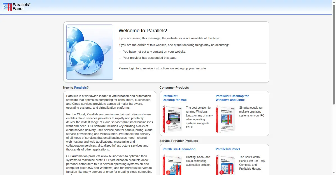Image resolution: width=336 pixels, height=175 pixels.
Task: Click the Desktop for Mac box image
Action: click(172, 119)
